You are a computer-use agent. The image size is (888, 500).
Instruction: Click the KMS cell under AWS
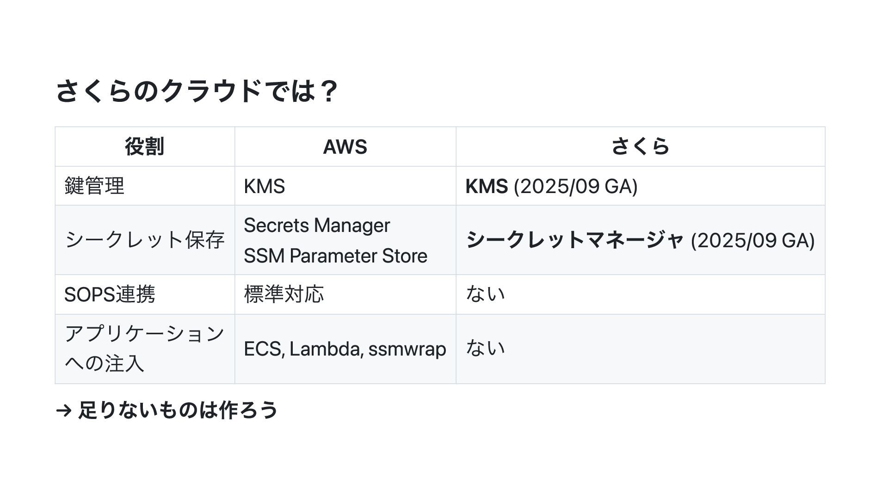point(264,186)
